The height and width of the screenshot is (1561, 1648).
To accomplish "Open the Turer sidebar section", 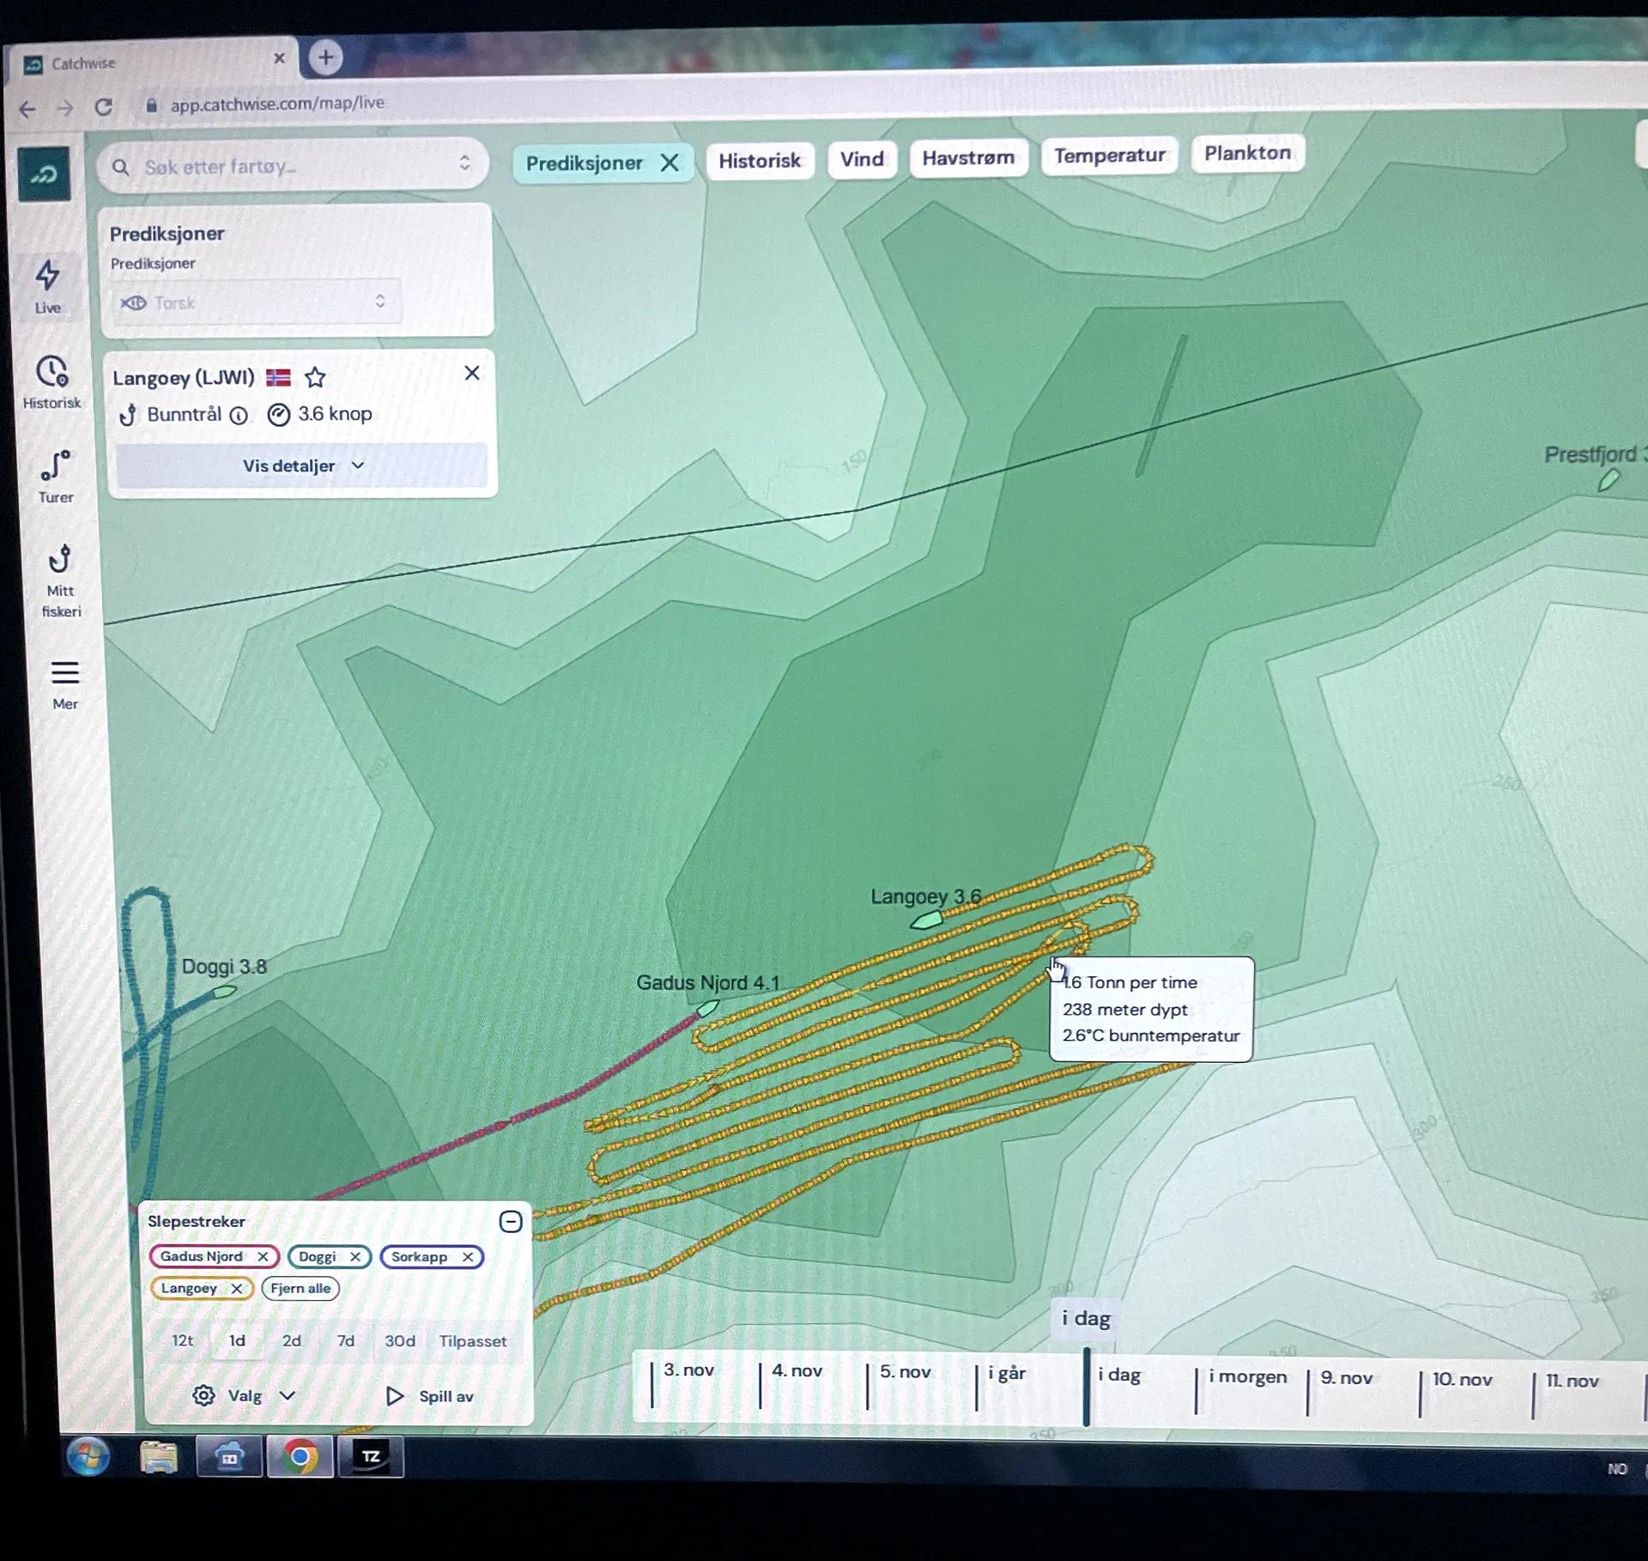I will 56,477.
